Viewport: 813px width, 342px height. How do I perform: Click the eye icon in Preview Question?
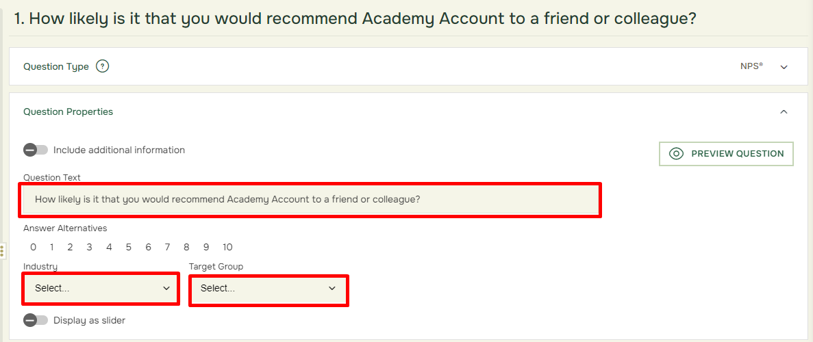pos(675,154)
